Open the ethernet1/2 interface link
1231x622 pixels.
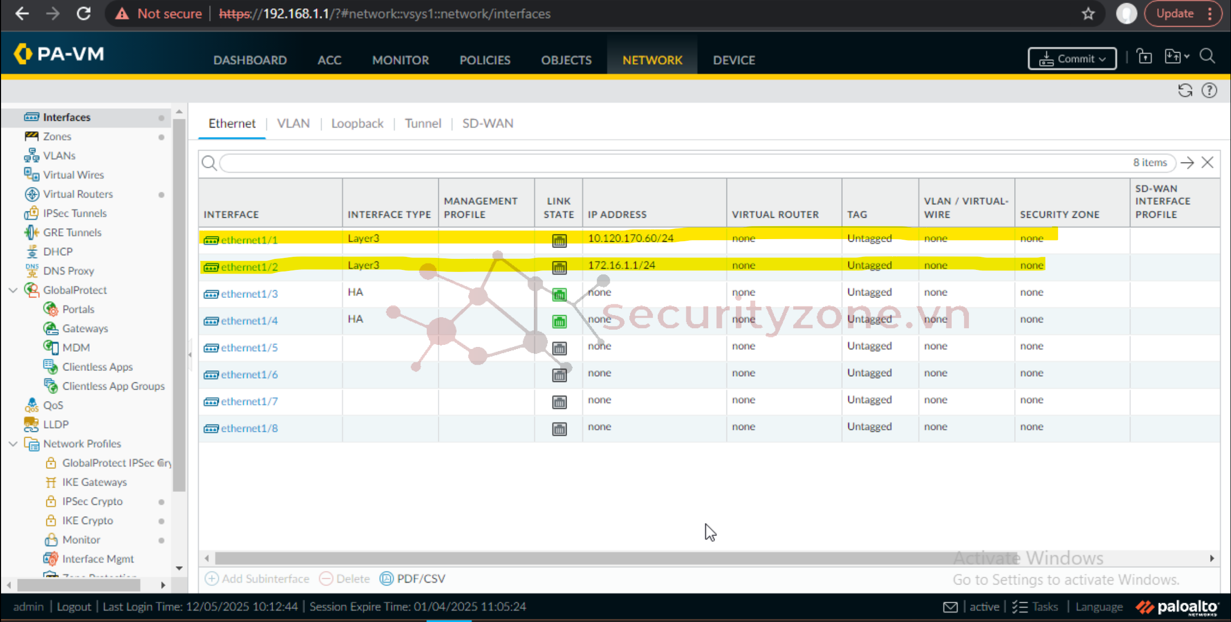249,267
